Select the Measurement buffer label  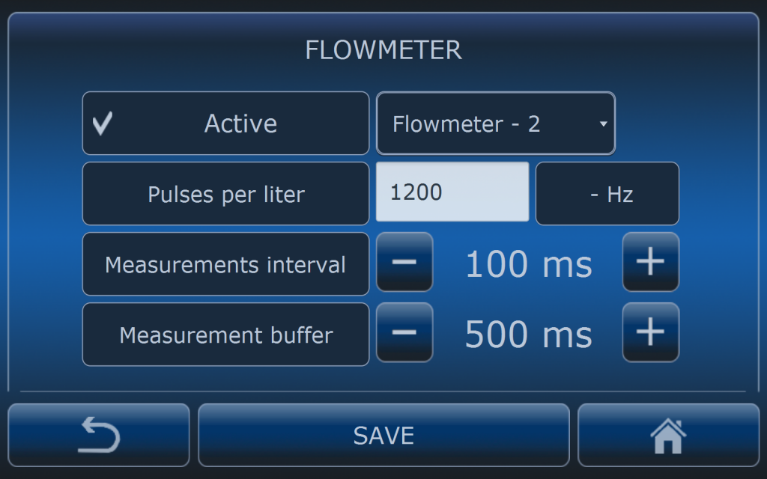(x=225, y=335)
